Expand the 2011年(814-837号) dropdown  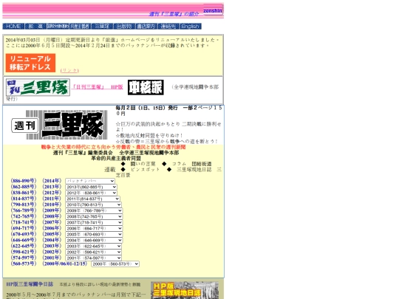[x=92, y=199]
